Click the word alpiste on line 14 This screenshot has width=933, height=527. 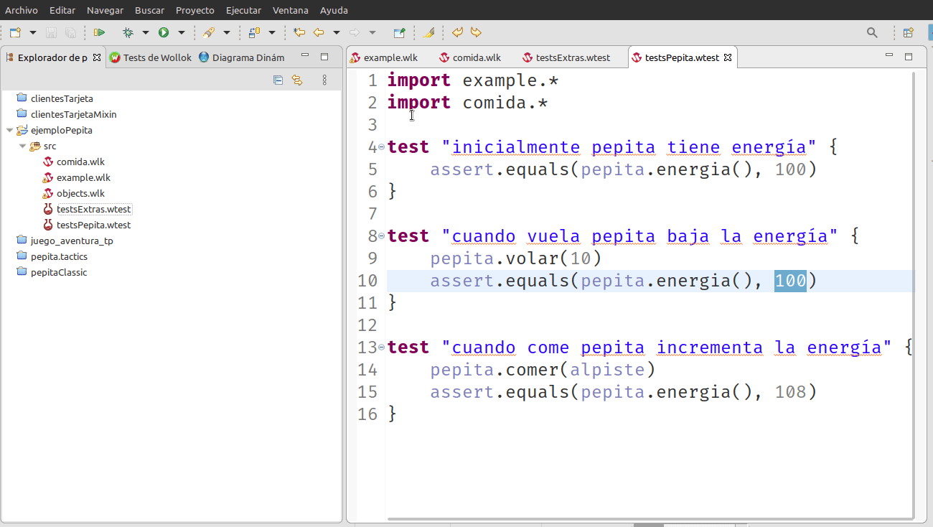pyautogui.click(x=607, y=370)
